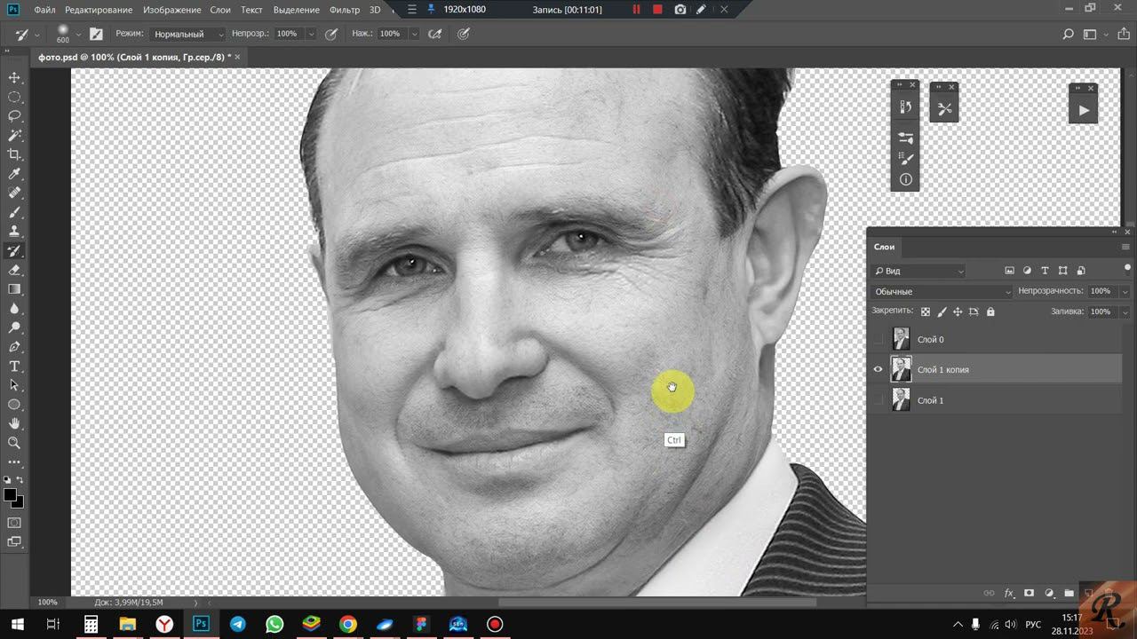Click the Create new group folder icon

[1069, 593]
